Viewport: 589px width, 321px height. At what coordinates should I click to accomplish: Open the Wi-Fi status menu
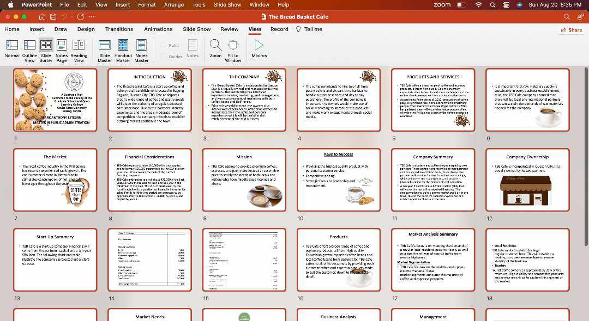tap(478, 4)
